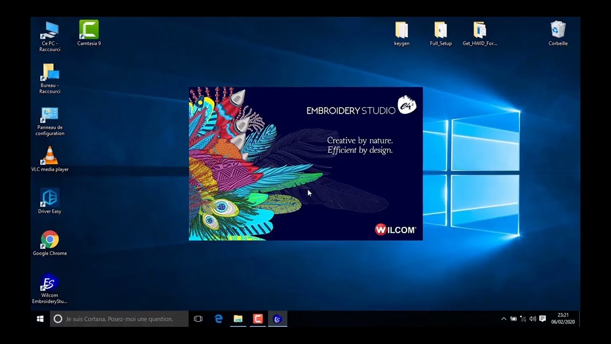The height and width of the screenshot is (344, 611).
Task: Select the Wilcom EmbroideryStudio desktop shortcut
Action: pyautogui.click(x=50, y=289)
